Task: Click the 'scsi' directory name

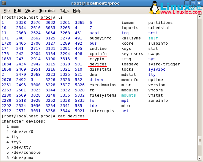Action: click(153, 33)
